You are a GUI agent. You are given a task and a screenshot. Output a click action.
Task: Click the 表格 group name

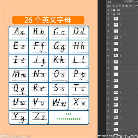[x=118, y=10]
